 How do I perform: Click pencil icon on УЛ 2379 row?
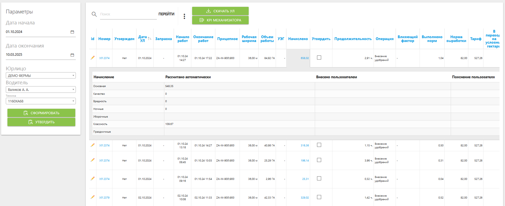pyautogui.click(x=93, y=197)
